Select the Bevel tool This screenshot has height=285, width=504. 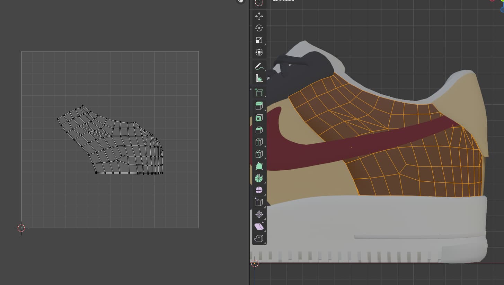(259, 130)
